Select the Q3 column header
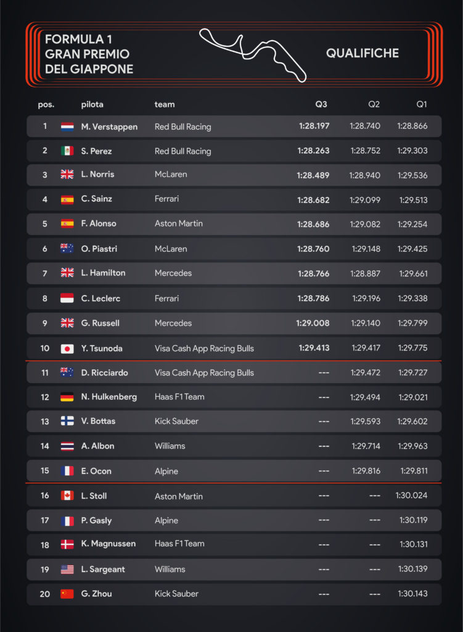Screen dimensions: 463x632 point(321,104)
